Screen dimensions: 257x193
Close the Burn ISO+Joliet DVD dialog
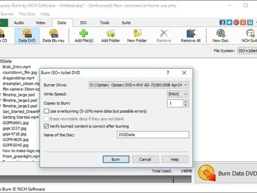point(184,73)
